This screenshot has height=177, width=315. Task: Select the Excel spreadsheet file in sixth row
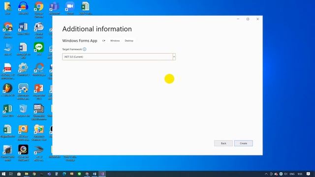pyautogui.click(x=8, y=131)
